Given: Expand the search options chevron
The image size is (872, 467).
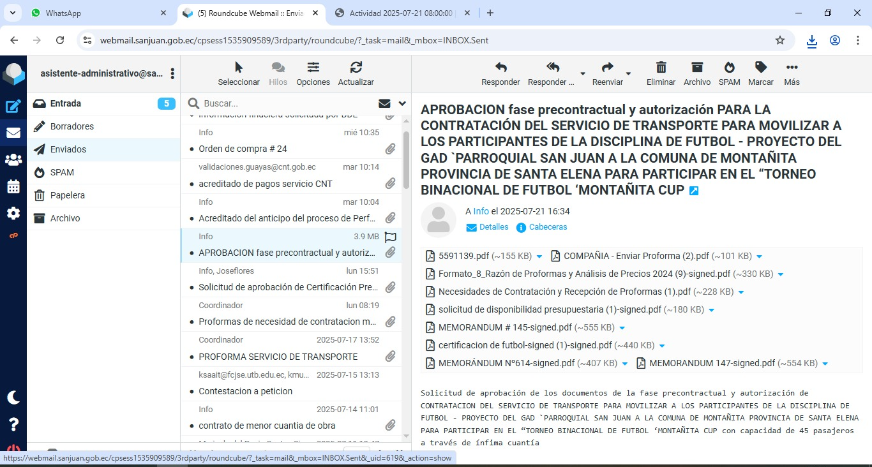Looking at the screenshot, I should [402, 103].
